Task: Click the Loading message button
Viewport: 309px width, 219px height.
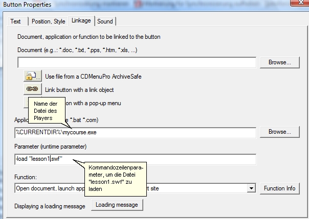Action: [118, 205]
